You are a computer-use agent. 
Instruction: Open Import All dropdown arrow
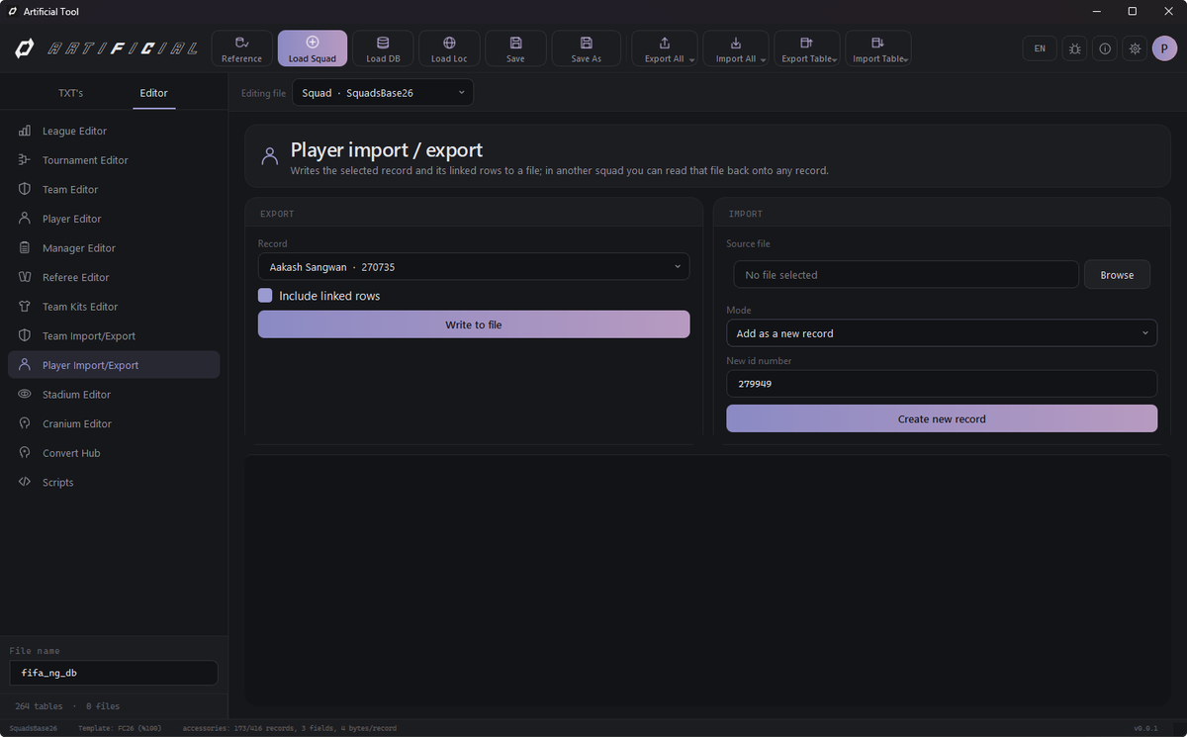763,60
